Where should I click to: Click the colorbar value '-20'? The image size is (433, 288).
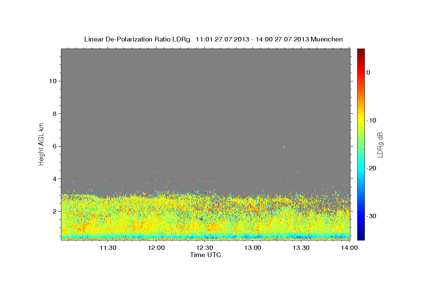coord(372,168)
